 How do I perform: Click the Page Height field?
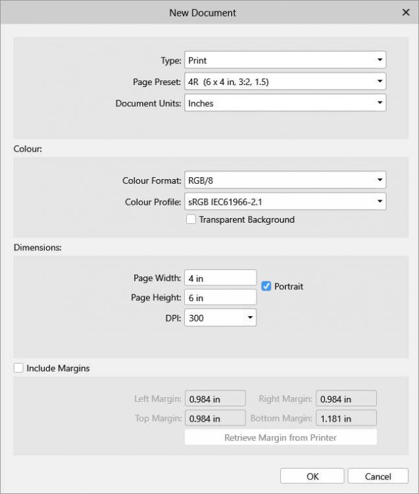(x=220, y=298)
